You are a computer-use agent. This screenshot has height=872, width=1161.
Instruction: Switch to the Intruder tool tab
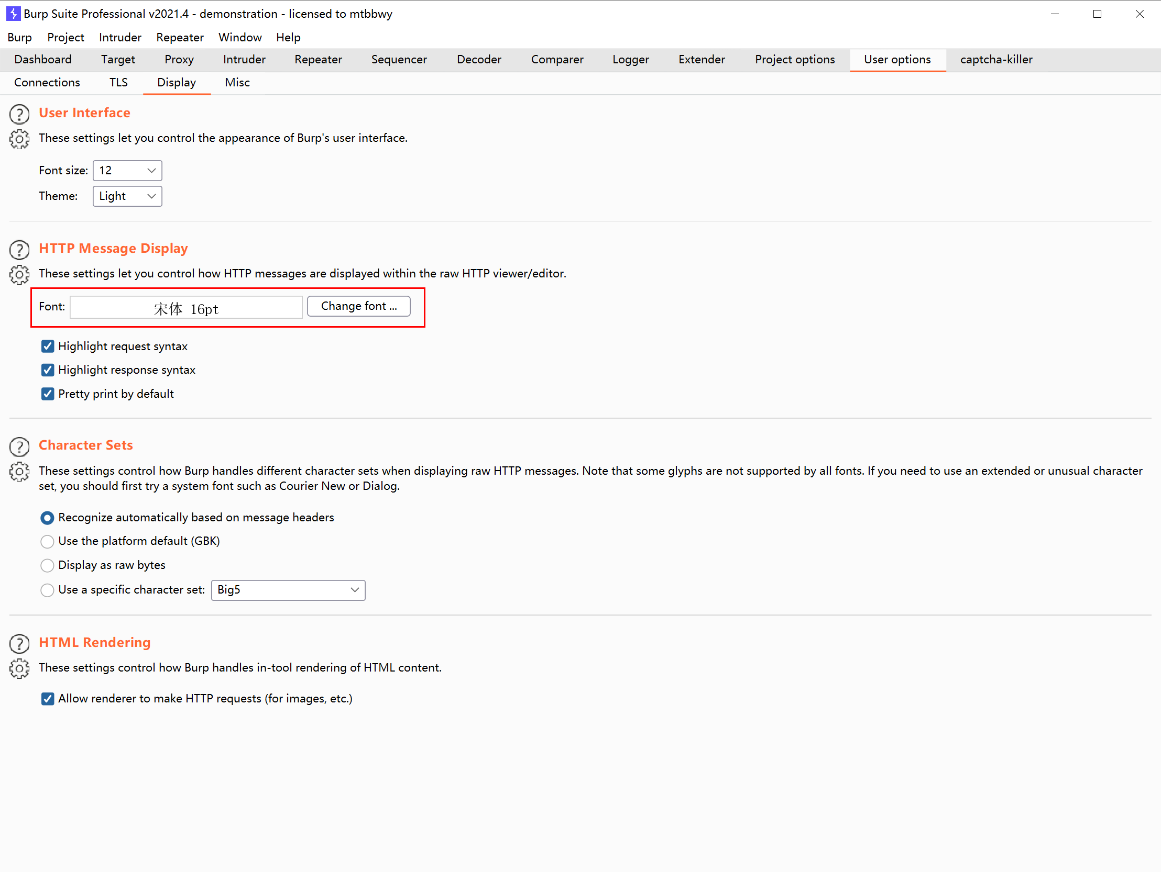pyautogui.click(x=244, y=60)
